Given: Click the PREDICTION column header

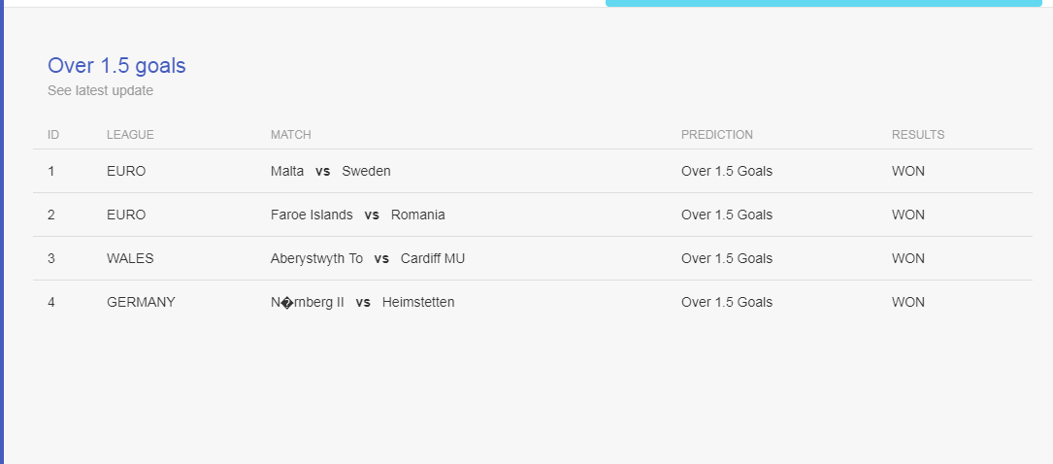Looking at the screenshot, I should (x=716, y=135).
